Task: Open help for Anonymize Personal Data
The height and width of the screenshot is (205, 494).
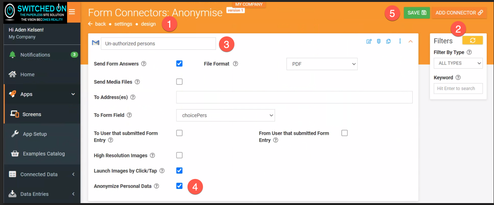Action: click(x=156, y=186)
